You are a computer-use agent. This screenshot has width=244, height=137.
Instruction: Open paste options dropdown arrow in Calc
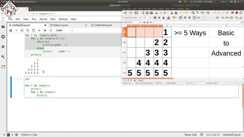pos(168,13)
